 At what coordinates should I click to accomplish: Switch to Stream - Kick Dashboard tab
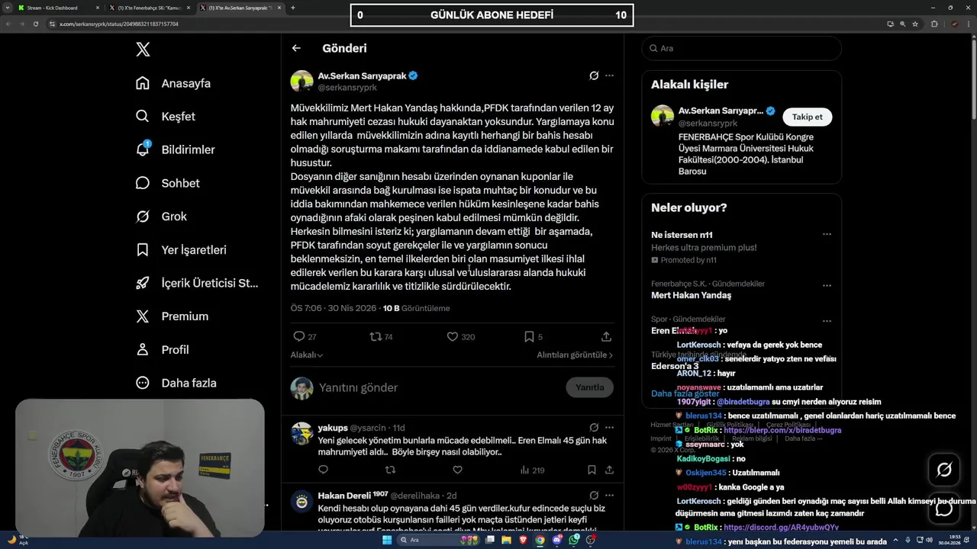[x=57, y=8]
